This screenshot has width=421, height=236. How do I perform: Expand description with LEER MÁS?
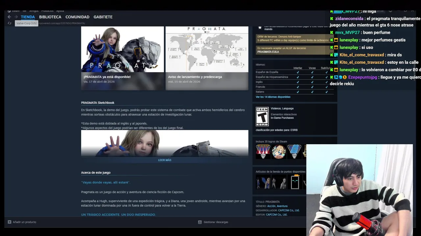165,160
